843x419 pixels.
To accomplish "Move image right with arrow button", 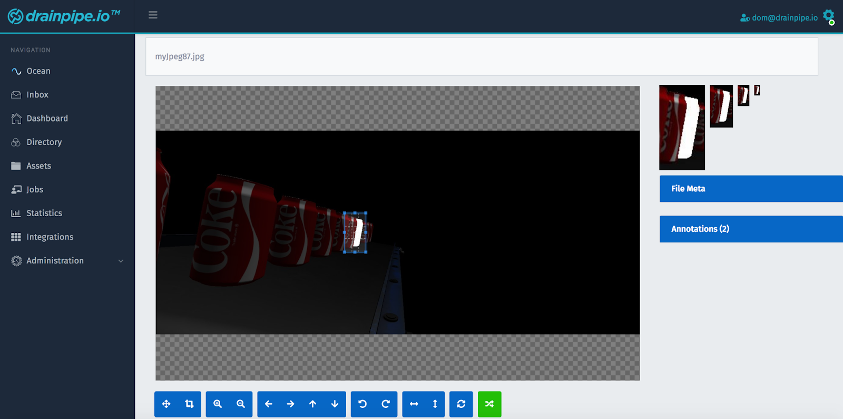I will [x=291, y=404].
